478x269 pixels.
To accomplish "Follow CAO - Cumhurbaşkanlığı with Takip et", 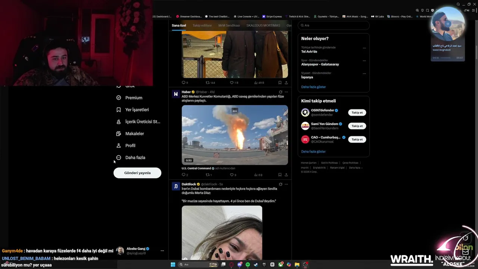I will pos(357,139).
